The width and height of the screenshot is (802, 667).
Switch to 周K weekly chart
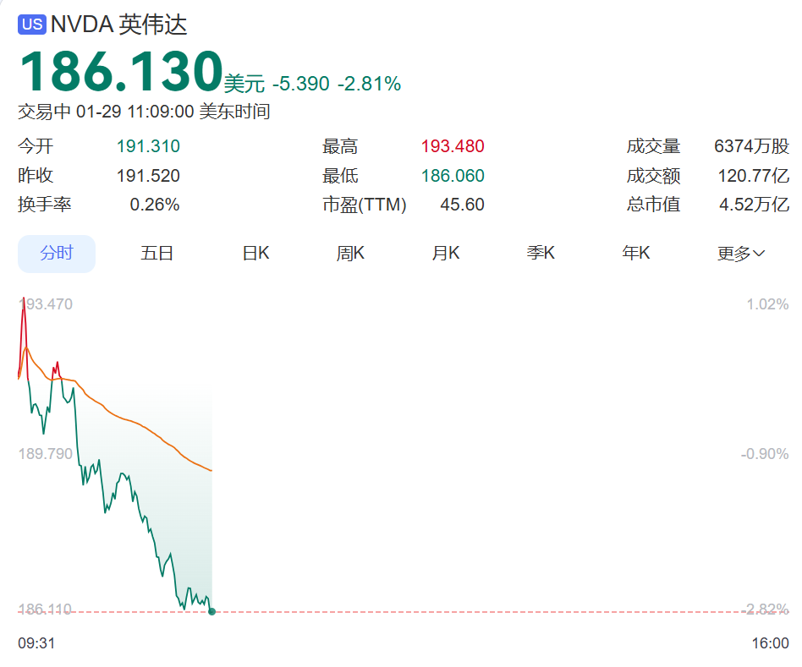(350, 254)
